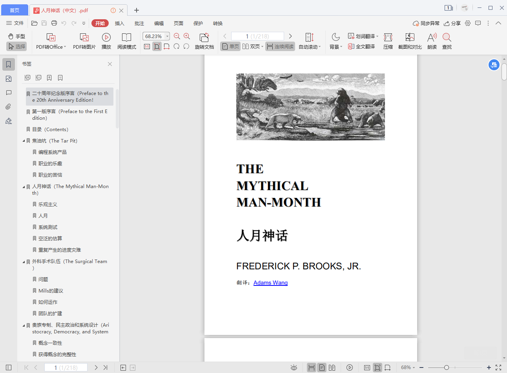
Task: Open the 批注 ribbon tab
Action: [x=139, y=23]
